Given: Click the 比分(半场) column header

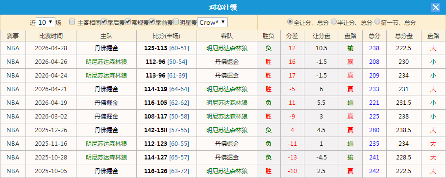Looking at the screenshot, I should point(167,36).
